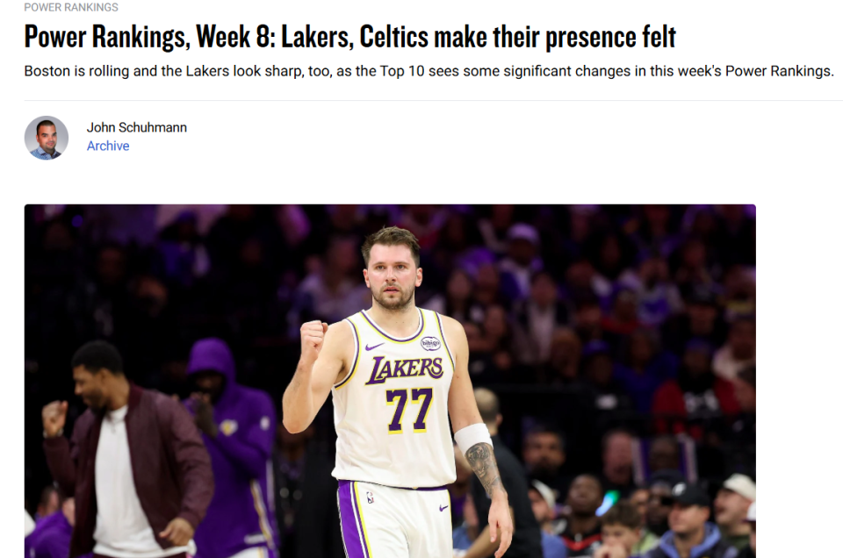This screenshot has height=558, width=843.
Task: Open the author's Archive link
Action: [108, 147]
